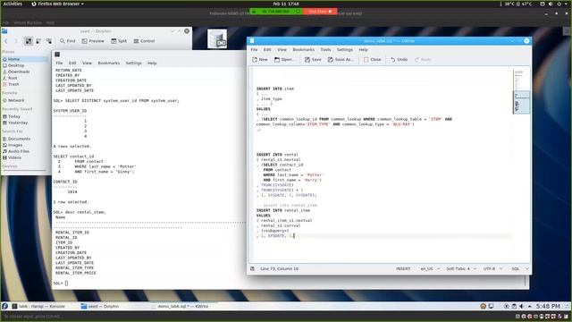This screenshot has width=572, height=322.
Task: Click the KWrite title bar app icon
Action: pyautogui.click(x=252, y=41)
